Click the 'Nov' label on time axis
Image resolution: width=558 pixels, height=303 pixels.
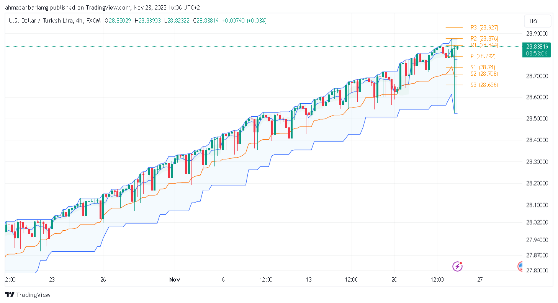point(174,280)
